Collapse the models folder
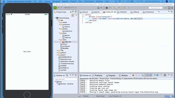This screenshot has width=175, height=98. point(60,29)
